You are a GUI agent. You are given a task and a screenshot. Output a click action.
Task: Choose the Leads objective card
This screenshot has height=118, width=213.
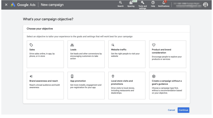[x=86, y=54]
